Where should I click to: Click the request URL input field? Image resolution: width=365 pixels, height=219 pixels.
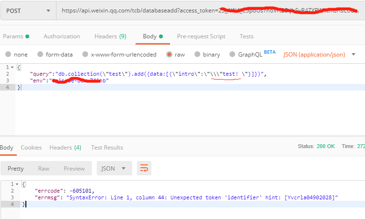pyautogui.click(x=210, y=11)
